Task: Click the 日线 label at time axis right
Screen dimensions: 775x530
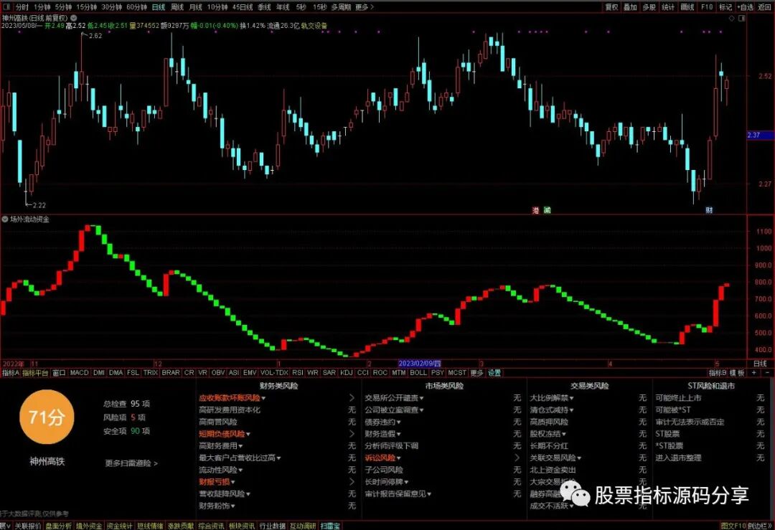Action: (760, 364)
